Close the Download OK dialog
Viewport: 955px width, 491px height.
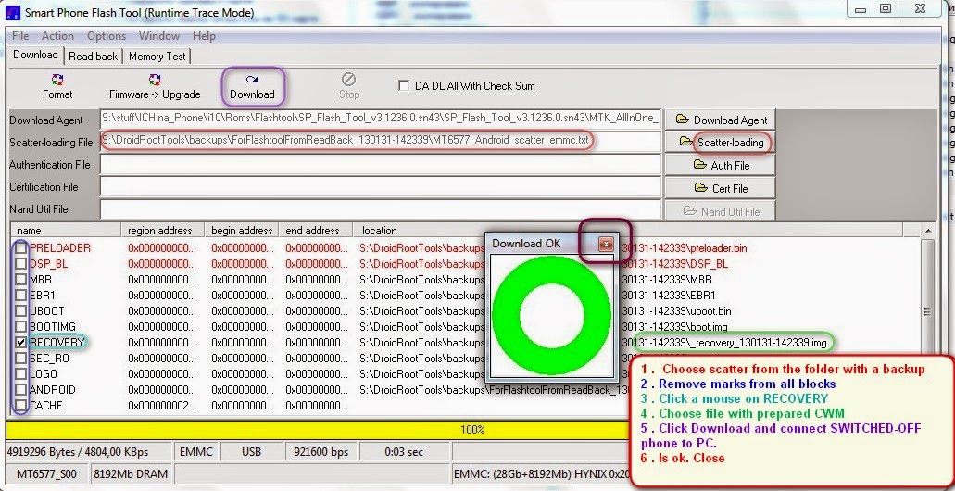(x=606, y=245)
